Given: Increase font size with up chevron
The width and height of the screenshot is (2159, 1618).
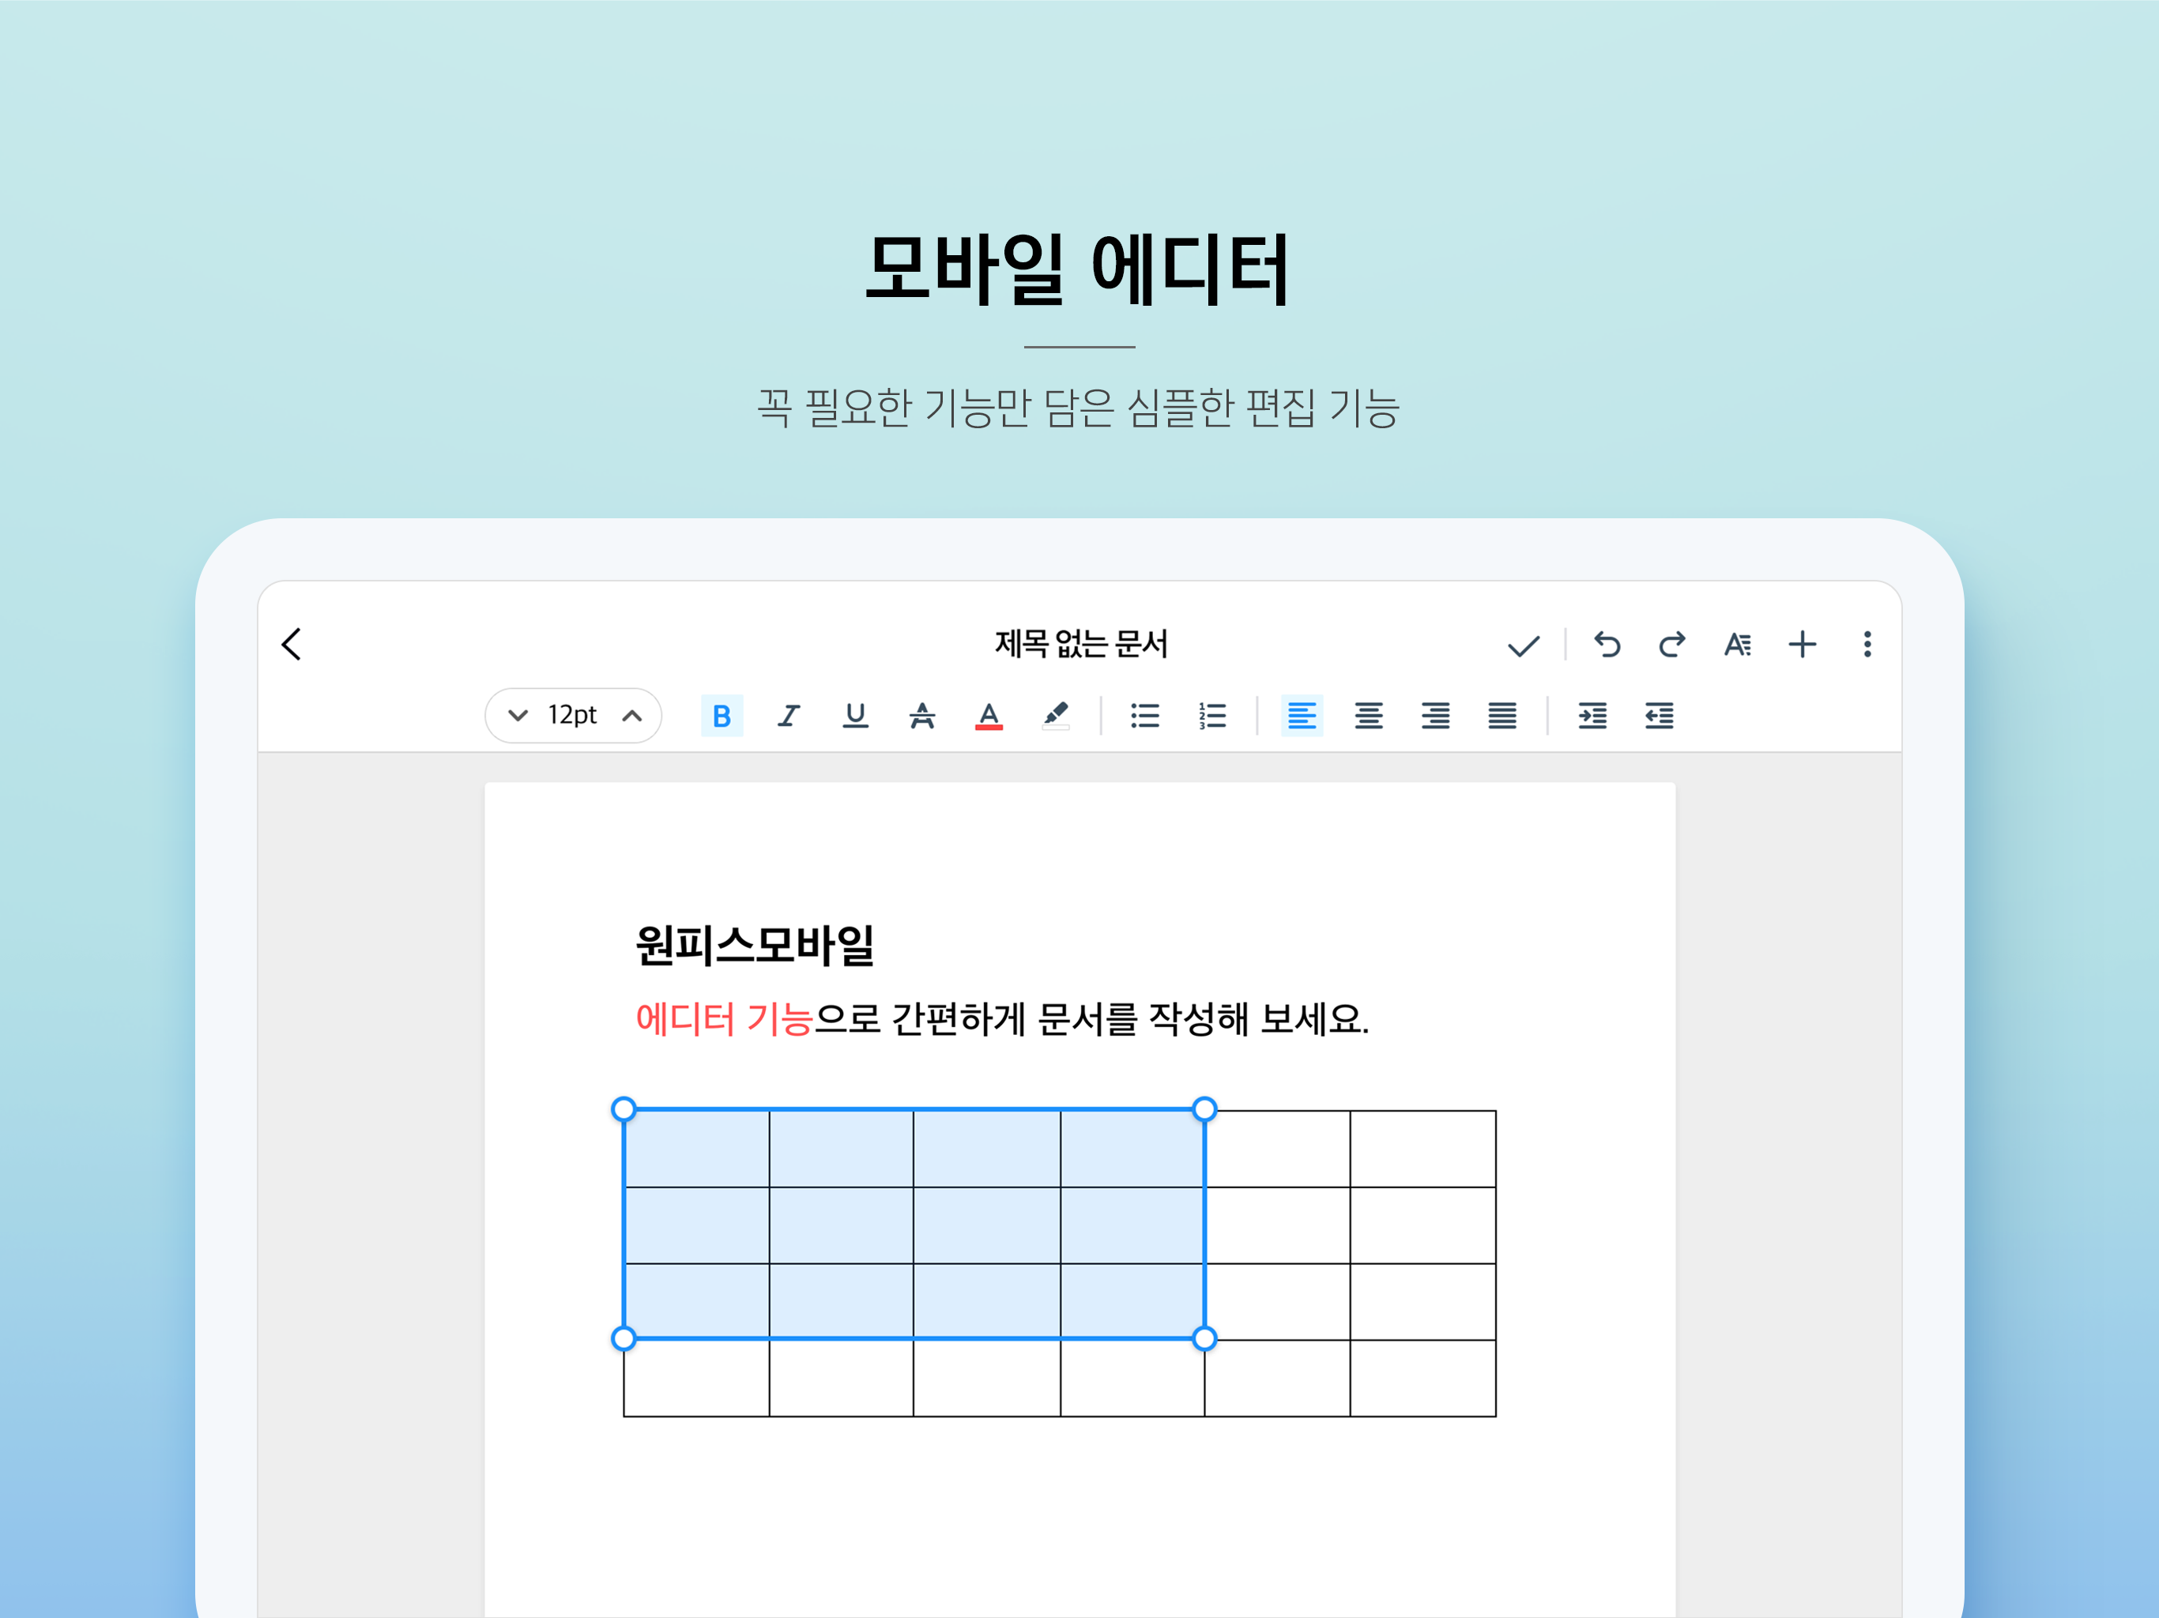Looking at the screenshot, I should point(632,715).
